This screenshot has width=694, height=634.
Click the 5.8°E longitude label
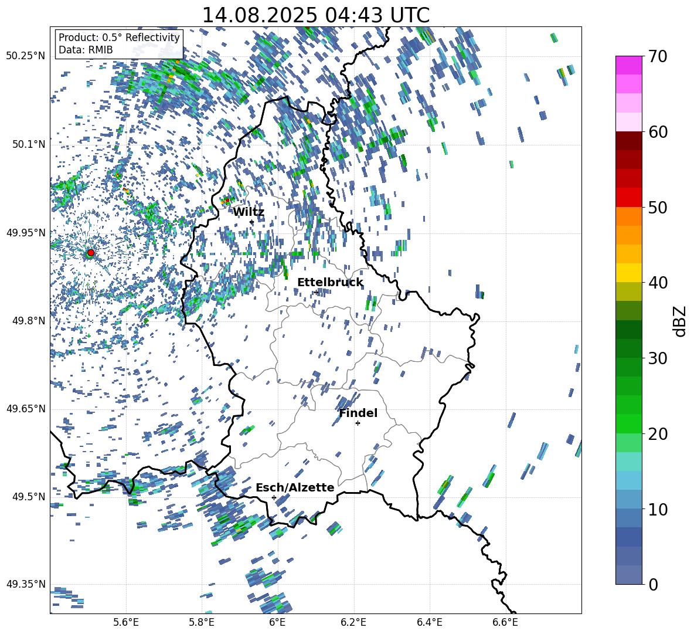point(202,622)
